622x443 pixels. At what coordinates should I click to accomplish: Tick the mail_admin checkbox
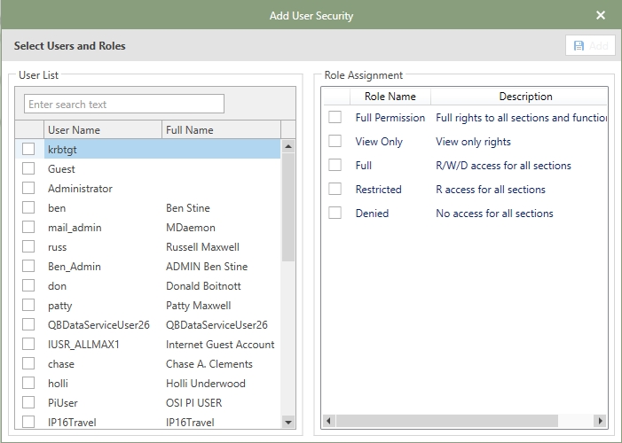(28, 227)
